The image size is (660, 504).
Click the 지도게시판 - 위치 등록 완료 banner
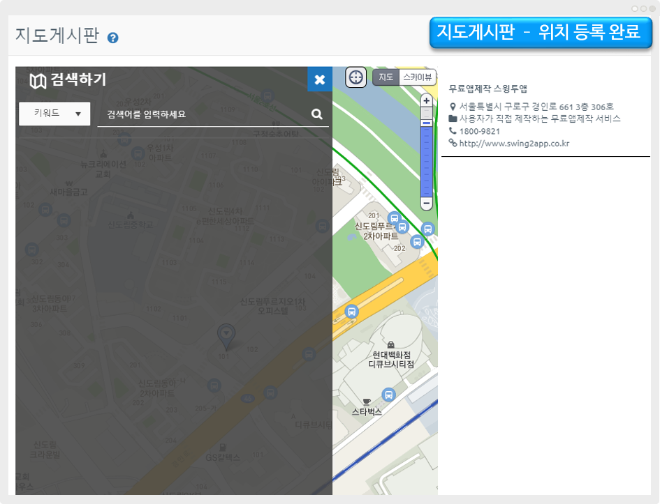(541, 32)
